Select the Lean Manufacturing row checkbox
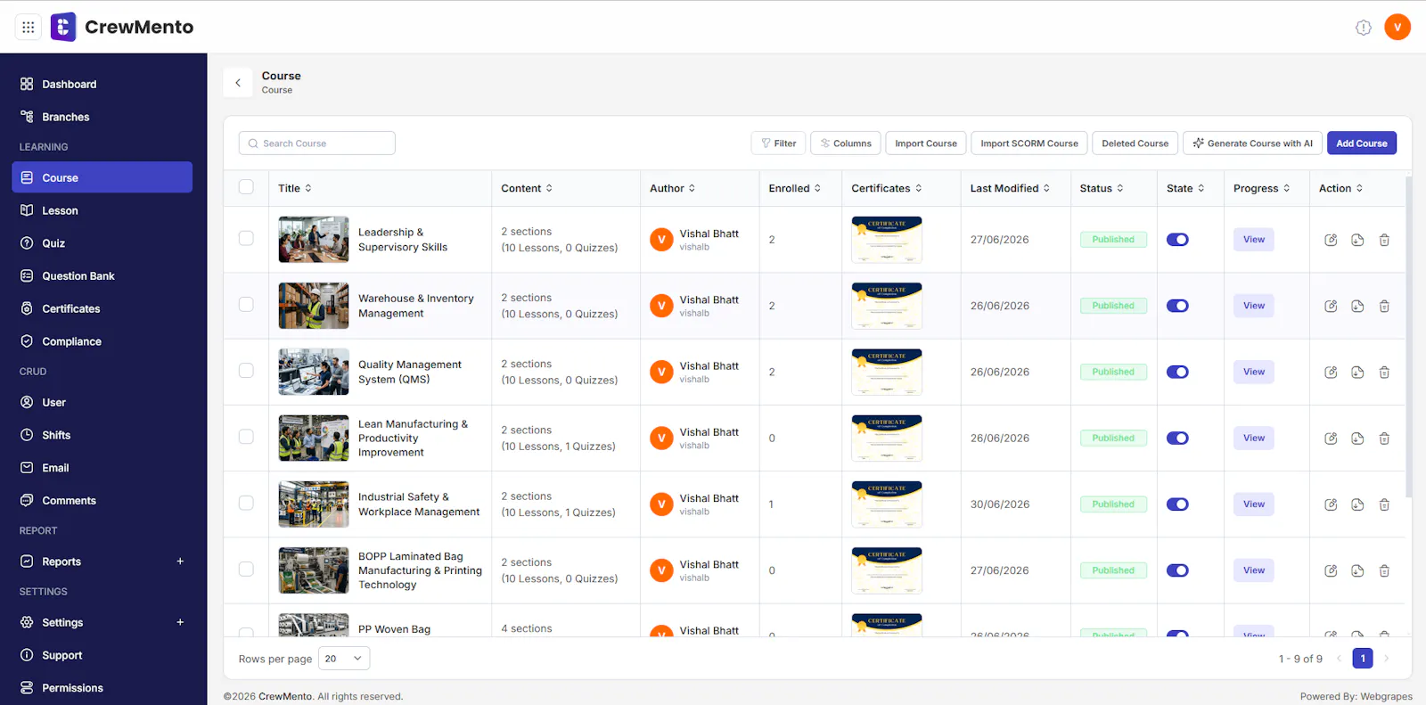 (x=246, y=437)
